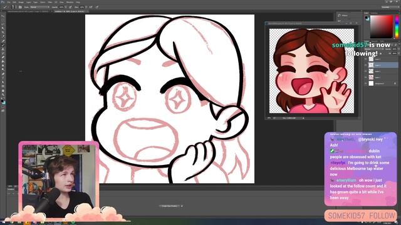Open the brush Mode dropdown
The width and height of the screenshot is (401, 225).
[39, 7]
